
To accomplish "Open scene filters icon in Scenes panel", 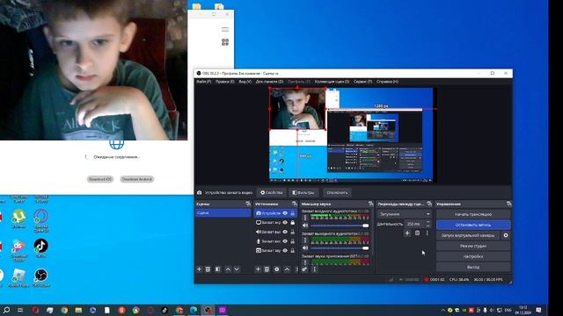I will click(217, 269).
